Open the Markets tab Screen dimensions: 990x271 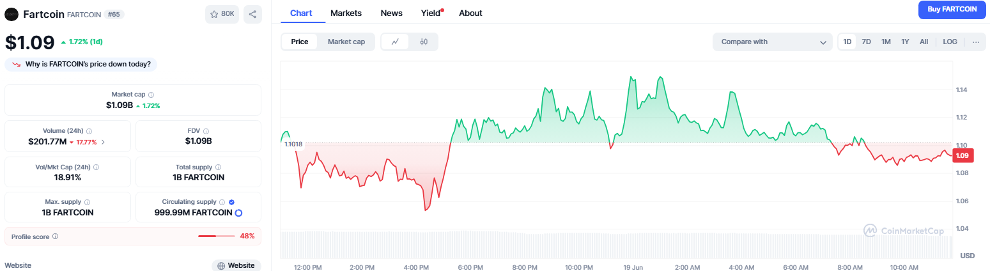coord(346,13)
